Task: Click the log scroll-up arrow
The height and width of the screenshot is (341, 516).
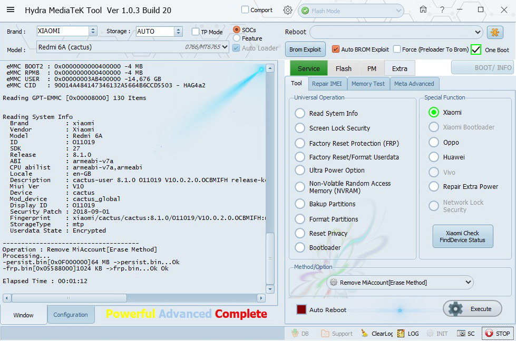Action: (270, 68)
